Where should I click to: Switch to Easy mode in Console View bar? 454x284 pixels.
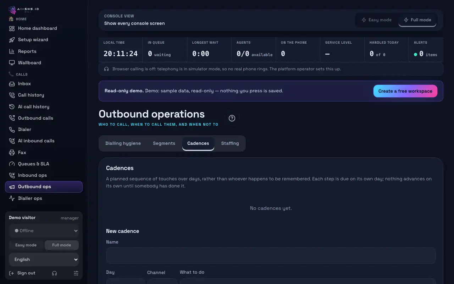click(x=377, y=20)
